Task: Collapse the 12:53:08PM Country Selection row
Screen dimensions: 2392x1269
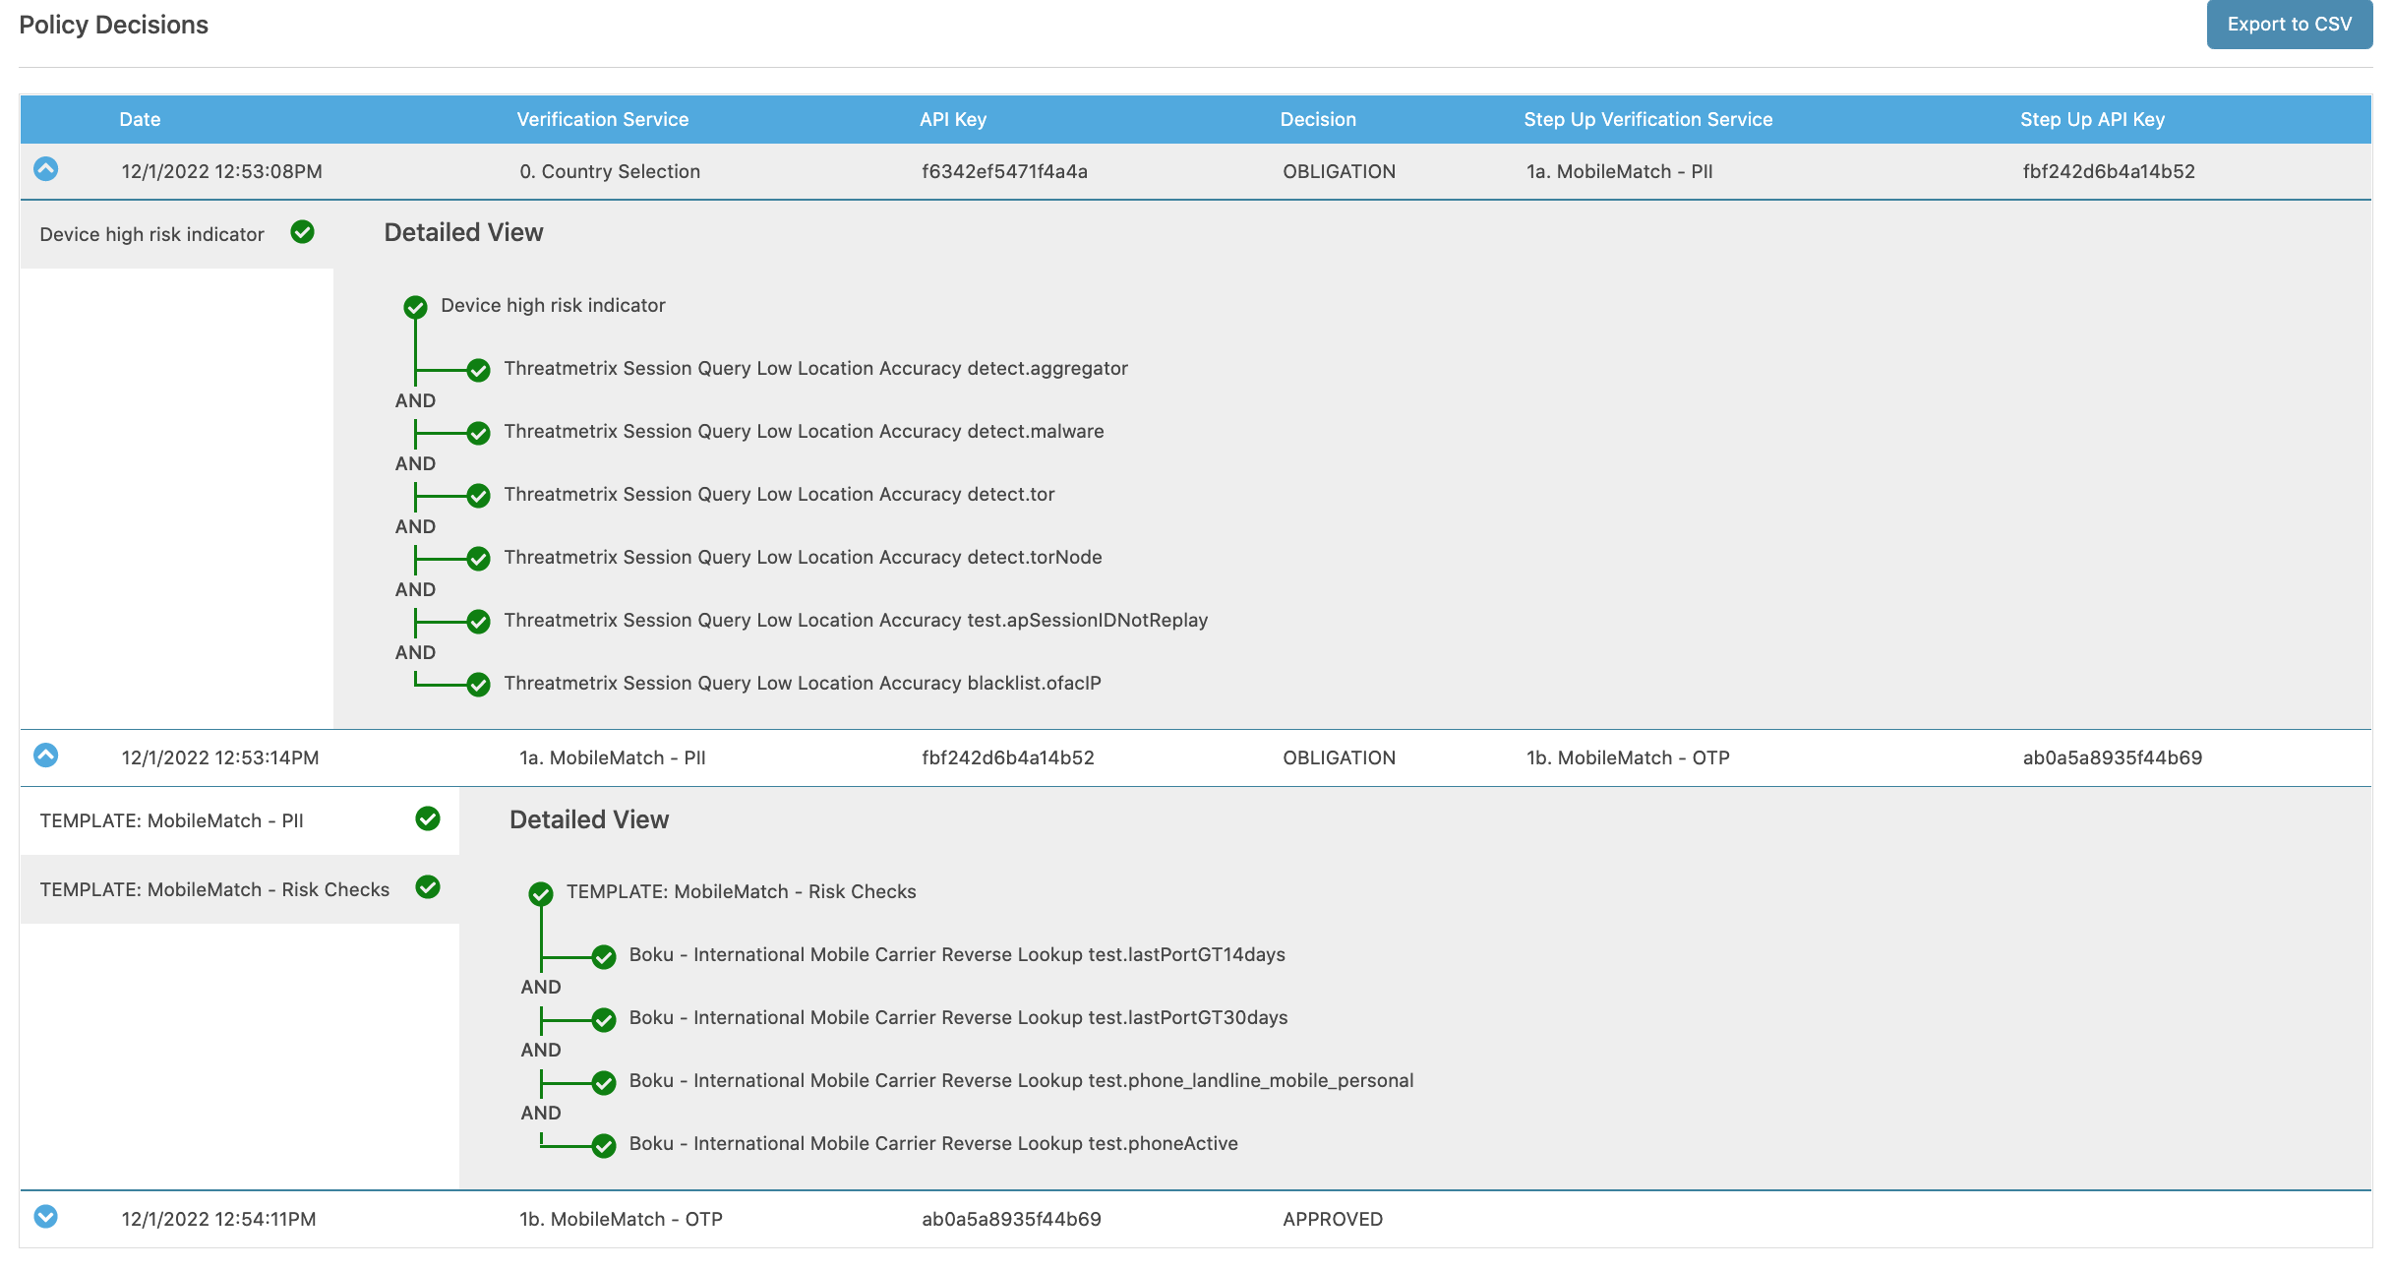Action: click(x=46, y=169)
